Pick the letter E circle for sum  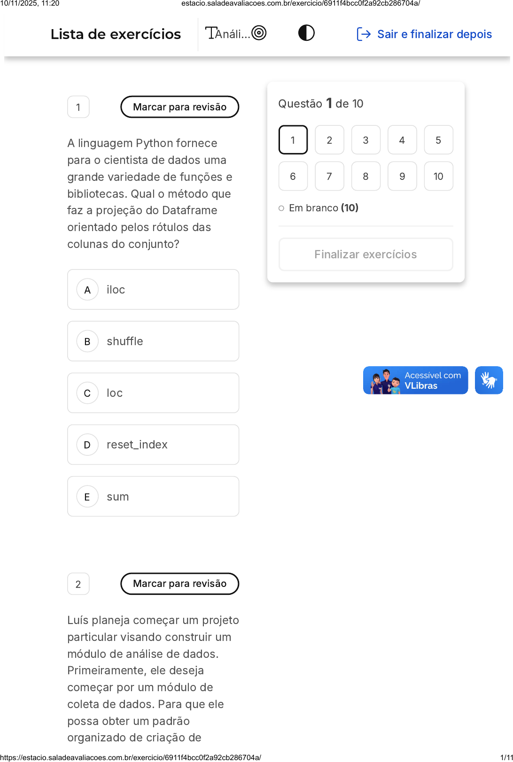click(x=87, y=497)
